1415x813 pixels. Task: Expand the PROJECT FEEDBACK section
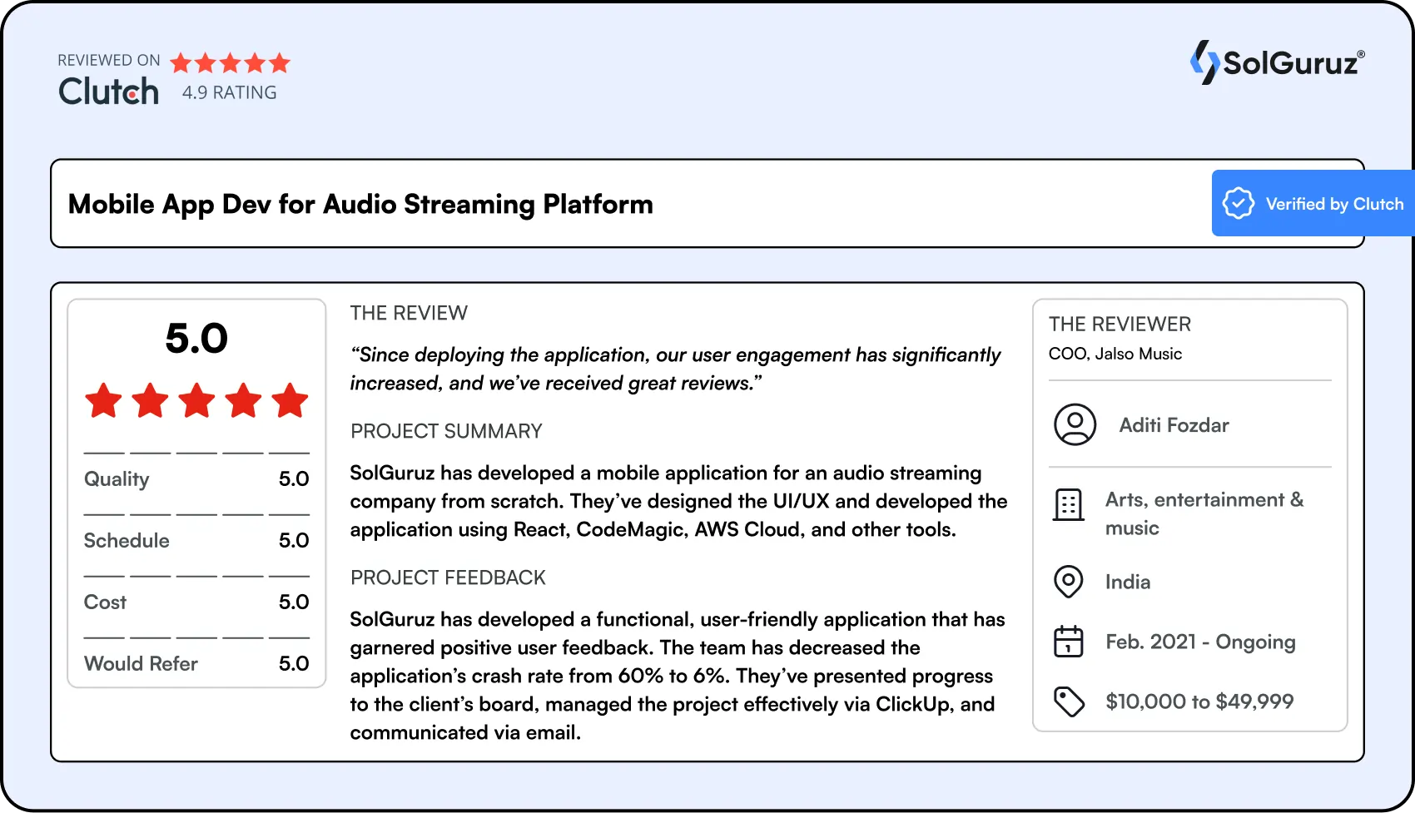[448, 578]
